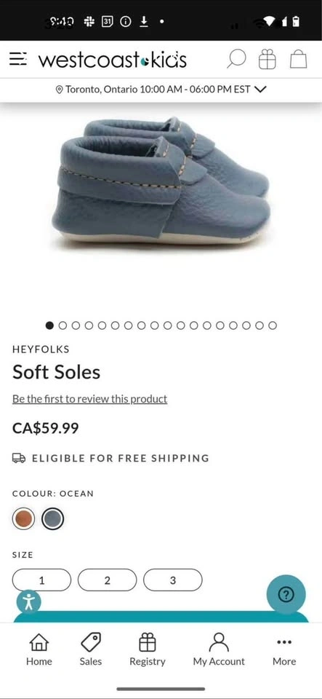
Task: Open the shopping bag icon
Action: pos(299,59)
